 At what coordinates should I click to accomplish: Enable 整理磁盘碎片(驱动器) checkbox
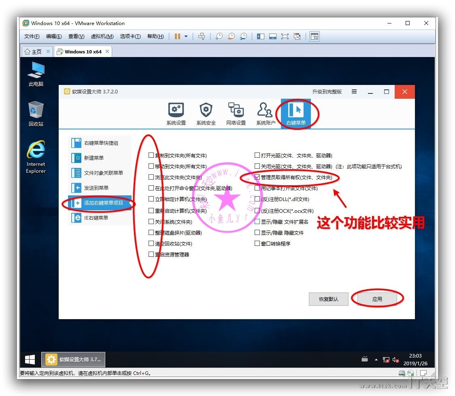(x=151, y=233)
